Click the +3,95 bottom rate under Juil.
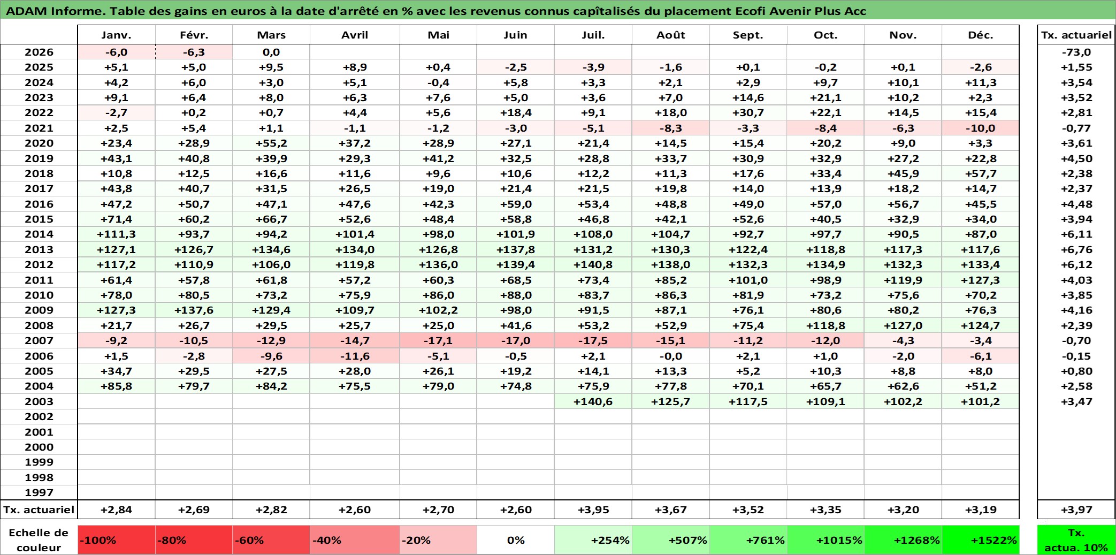 point(593,510)
